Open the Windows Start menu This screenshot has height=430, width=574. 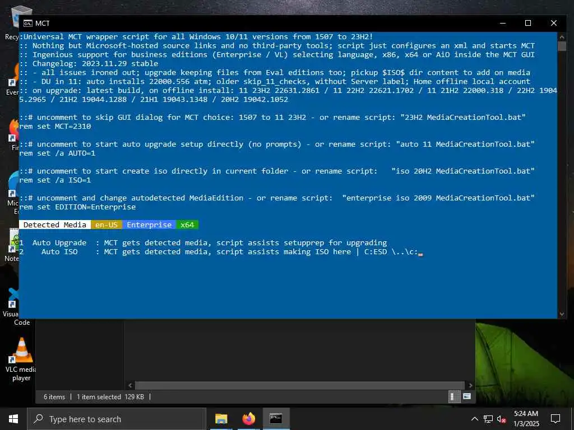(x=13, y=419)
